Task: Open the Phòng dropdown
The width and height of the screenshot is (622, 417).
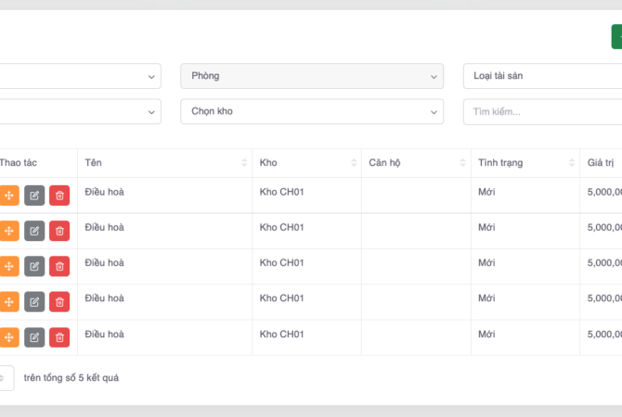Action: click(x=311, y=76)
